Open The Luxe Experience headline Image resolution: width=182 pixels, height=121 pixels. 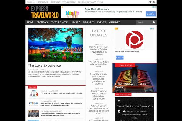click(45, 65)
